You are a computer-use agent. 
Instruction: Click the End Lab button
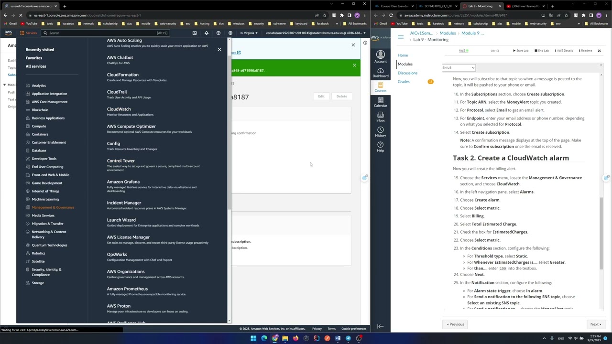[542, 51]
